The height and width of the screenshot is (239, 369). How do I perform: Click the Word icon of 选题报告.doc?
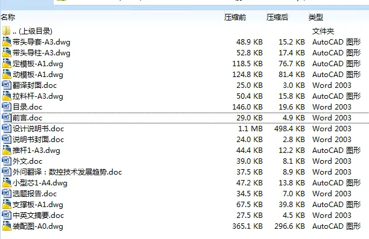point(7,193)
